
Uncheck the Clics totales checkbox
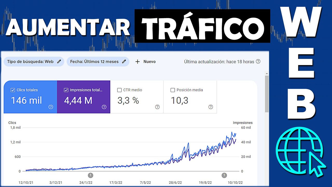tap(13, 90)
